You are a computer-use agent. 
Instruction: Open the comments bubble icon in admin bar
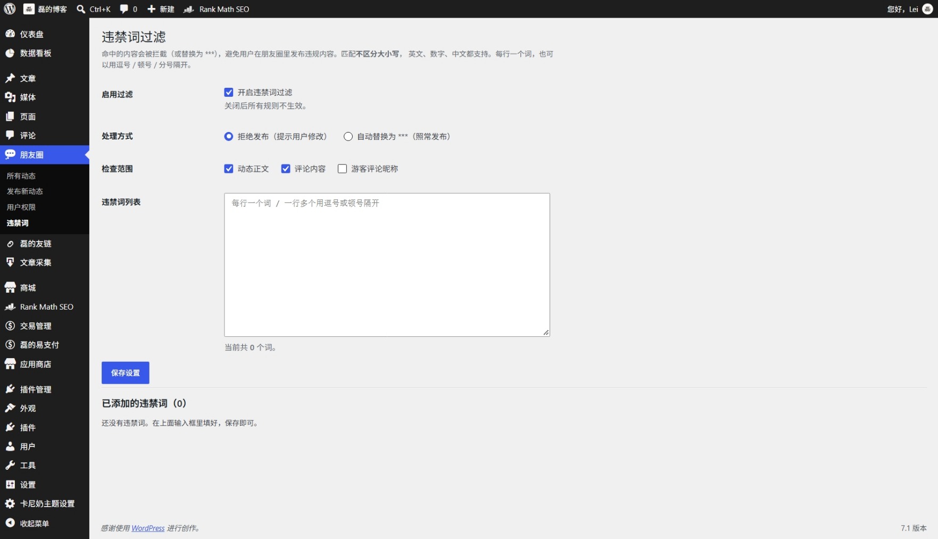tap(124, 9)
